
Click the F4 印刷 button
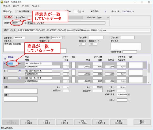click(29, 122)
